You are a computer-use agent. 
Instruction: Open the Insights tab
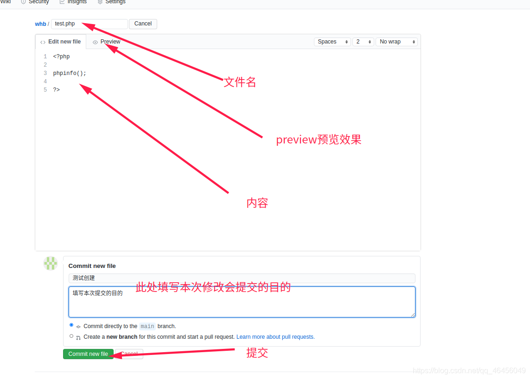click(x=73, y=2)
